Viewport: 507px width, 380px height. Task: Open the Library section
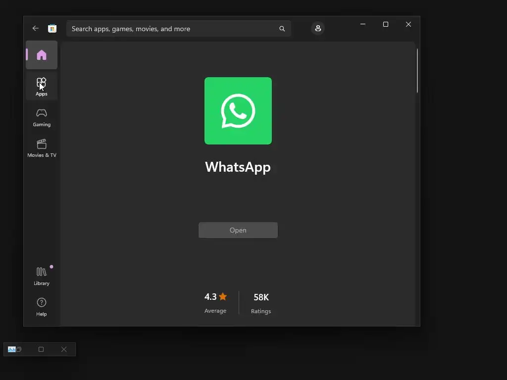[42, 276]
